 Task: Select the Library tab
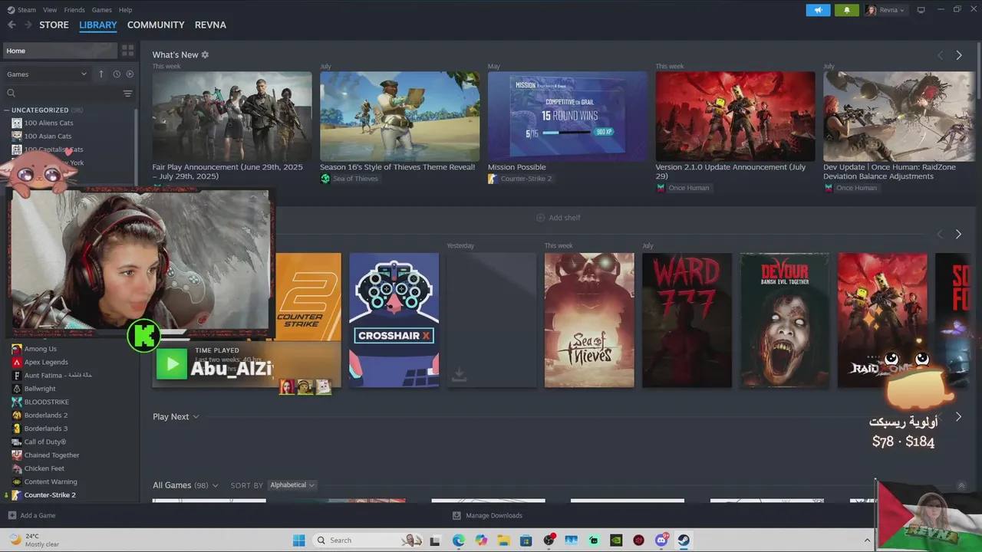98,25
